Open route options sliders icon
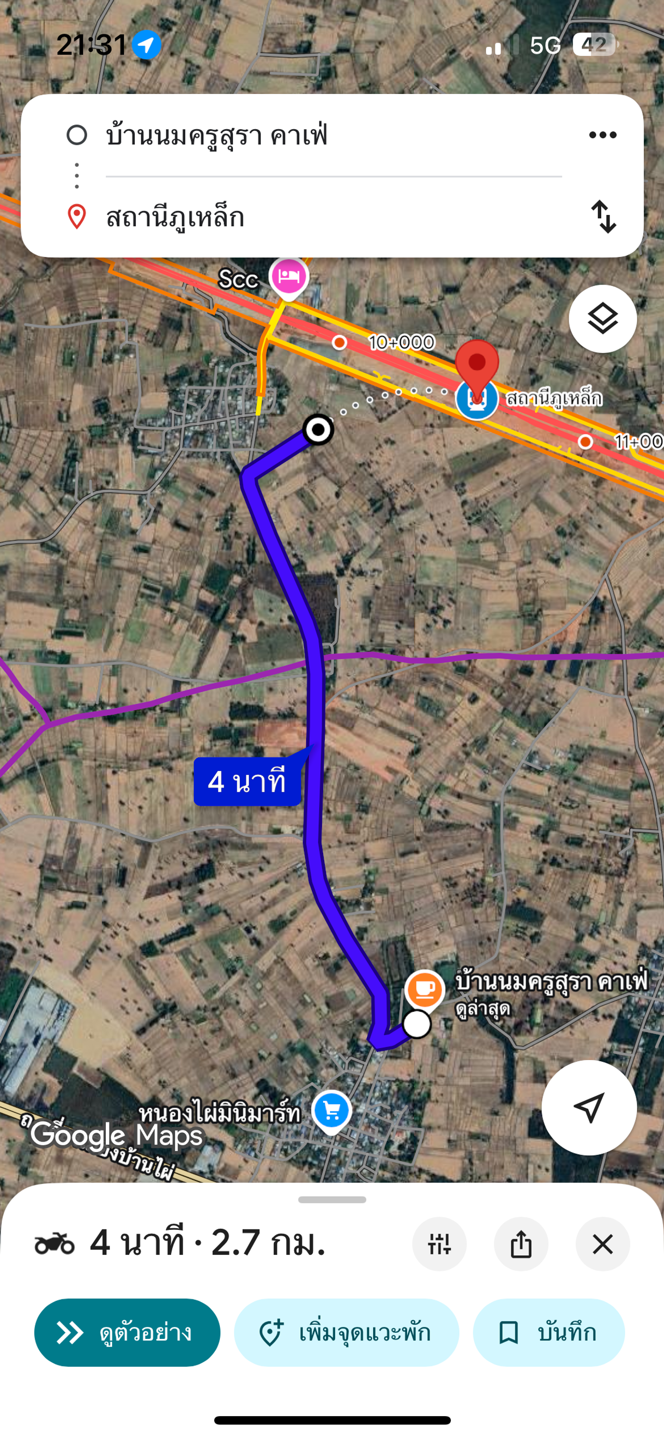Image resolution: width=664 pixels, height=1438 pixels. (439, 1244)
